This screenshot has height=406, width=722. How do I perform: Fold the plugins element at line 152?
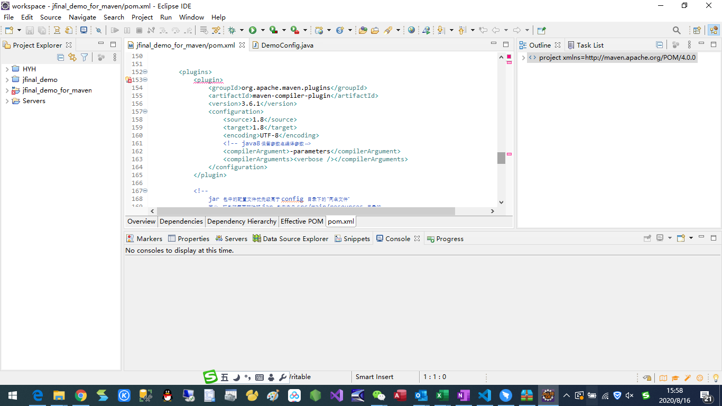click(145, 72)
